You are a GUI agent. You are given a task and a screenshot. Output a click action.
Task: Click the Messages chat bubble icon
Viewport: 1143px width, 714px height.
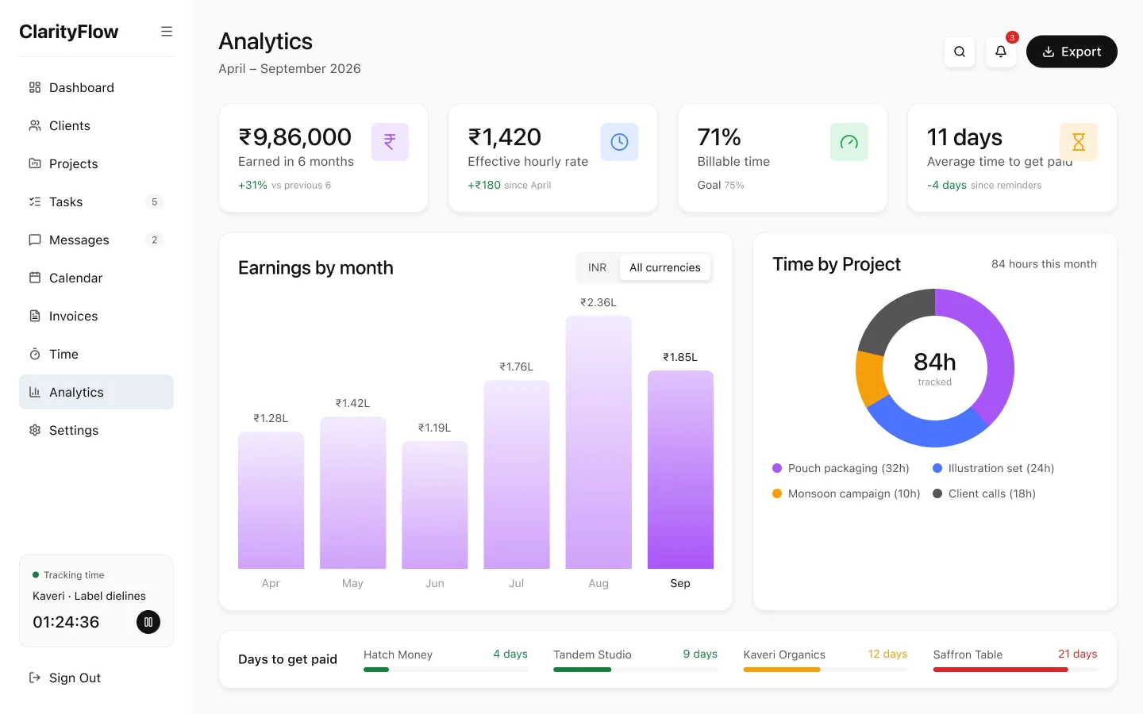(x=35, y=240)
